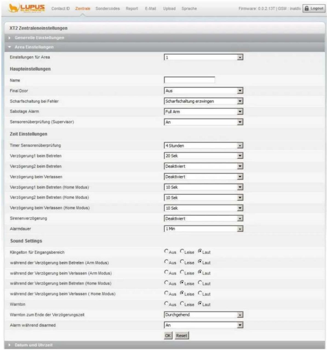Click the Firmware version text

click(257, 9)
